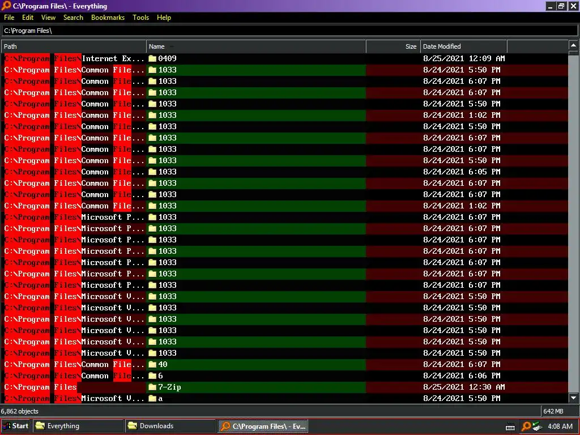
Task: Sort results by the Name column header
Action: [x=256, y=46]
